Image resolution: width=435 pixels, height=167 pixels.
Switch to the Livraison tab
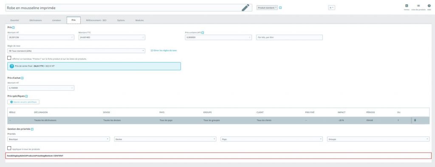tap(56, 20)
